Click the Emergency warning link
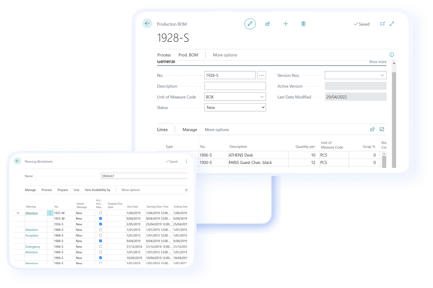 pos(33,247)
